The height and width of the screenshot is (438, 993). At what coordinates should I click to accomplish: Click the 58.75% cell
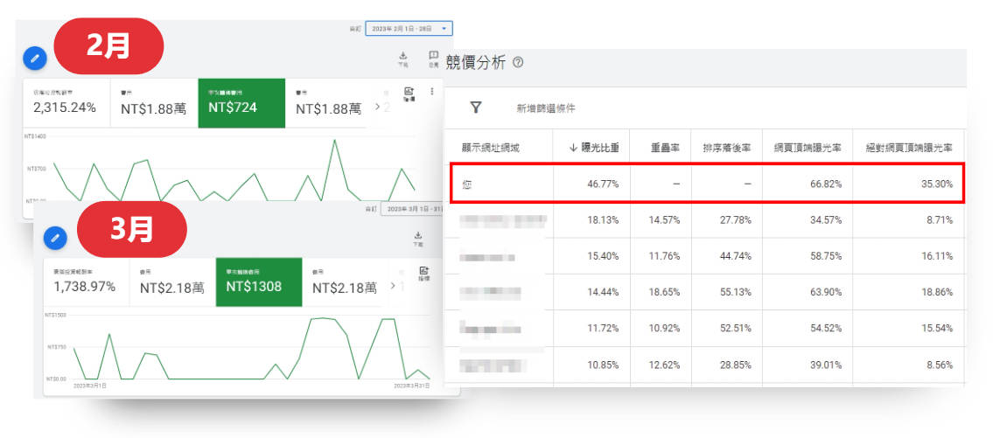tap(826, 255)
